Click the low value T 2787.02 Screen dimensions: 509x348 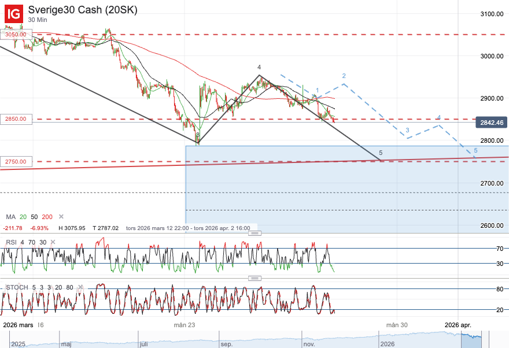coord(105,228)
